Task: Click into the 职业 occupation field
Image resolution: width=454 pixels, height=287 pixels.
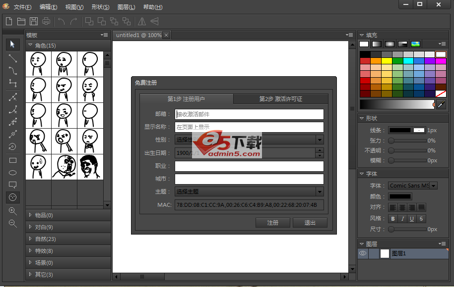Action: [249, 166]
